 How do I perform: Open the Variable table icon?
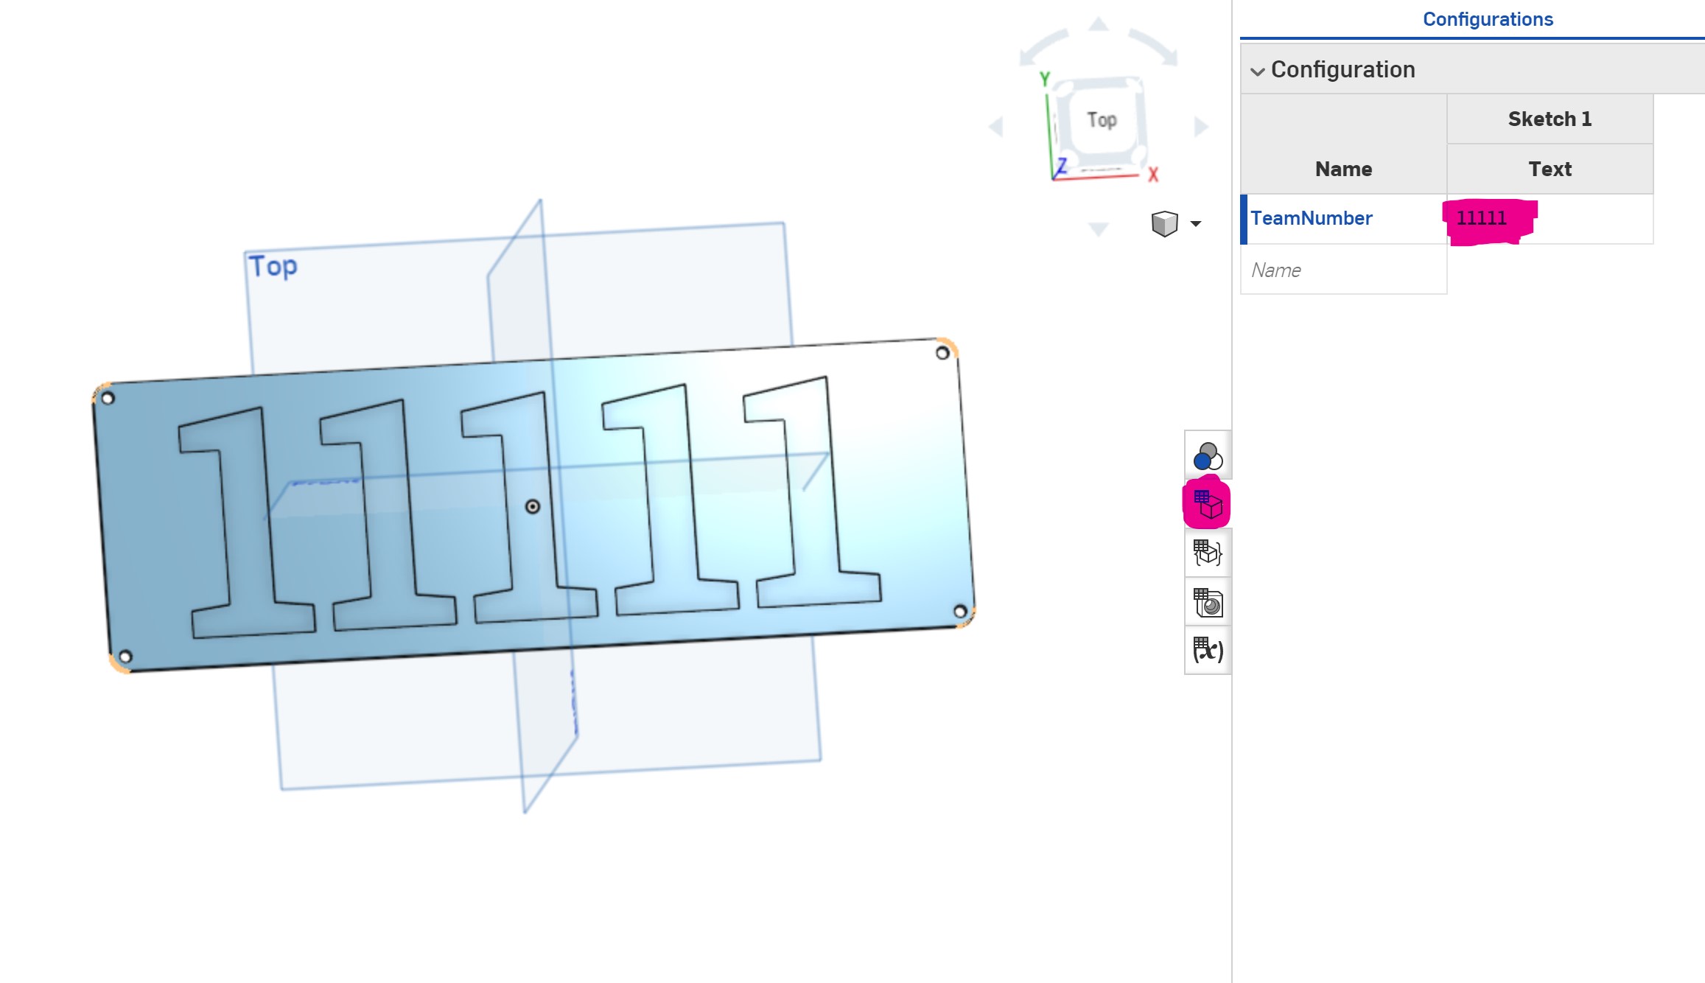[1207, 650]
